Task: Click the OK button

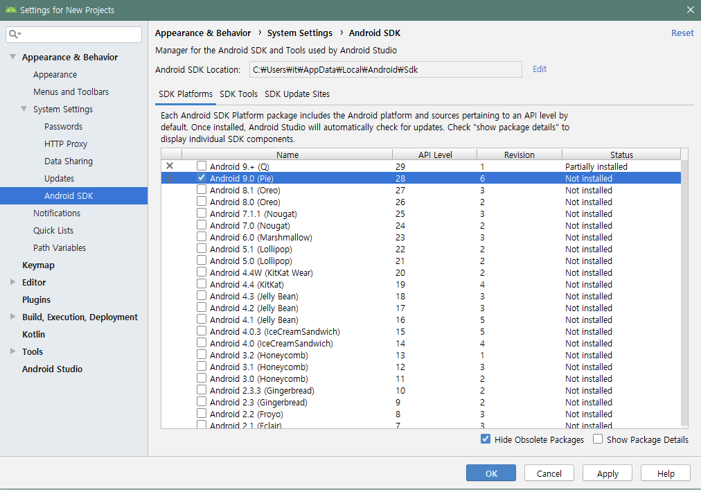Action: [491, 473]
